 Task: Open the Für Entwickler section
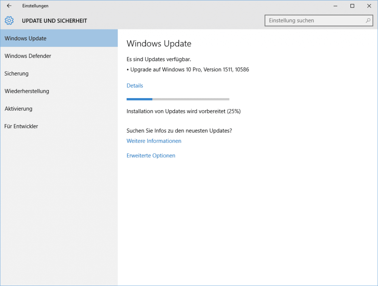pyautogui.click(x=59, y=126)
